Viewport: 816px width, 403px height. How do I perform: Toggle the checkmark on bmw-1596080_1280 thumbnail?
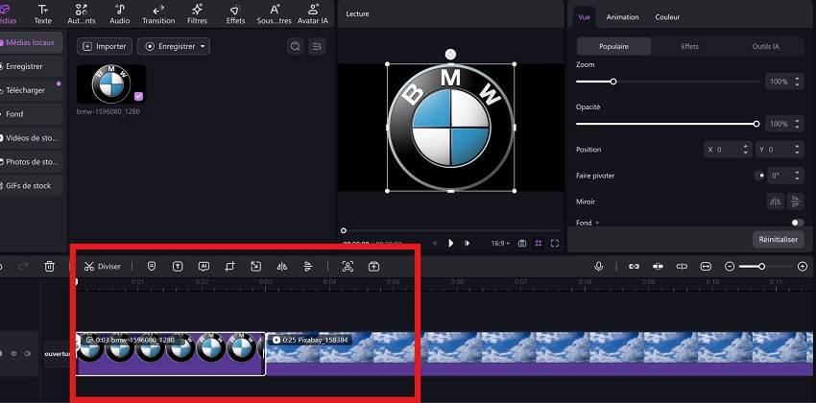click(139, 96)
